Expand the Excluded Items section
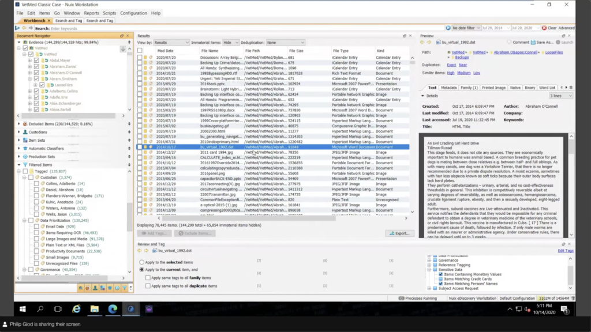 19,124
